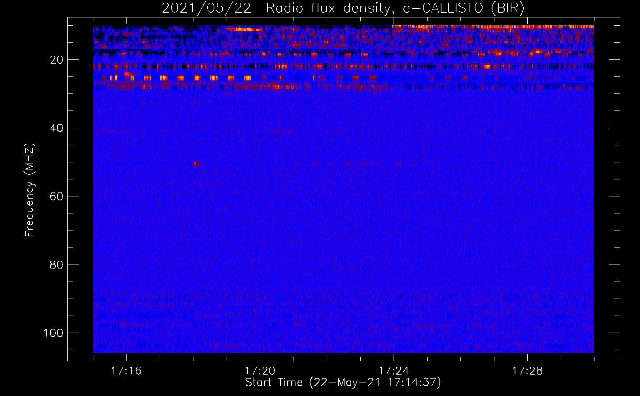The height and width of the screenshot is (396, 640).
Task: Click the 17:28 time tick label
Action: click(x=527, y=371)
